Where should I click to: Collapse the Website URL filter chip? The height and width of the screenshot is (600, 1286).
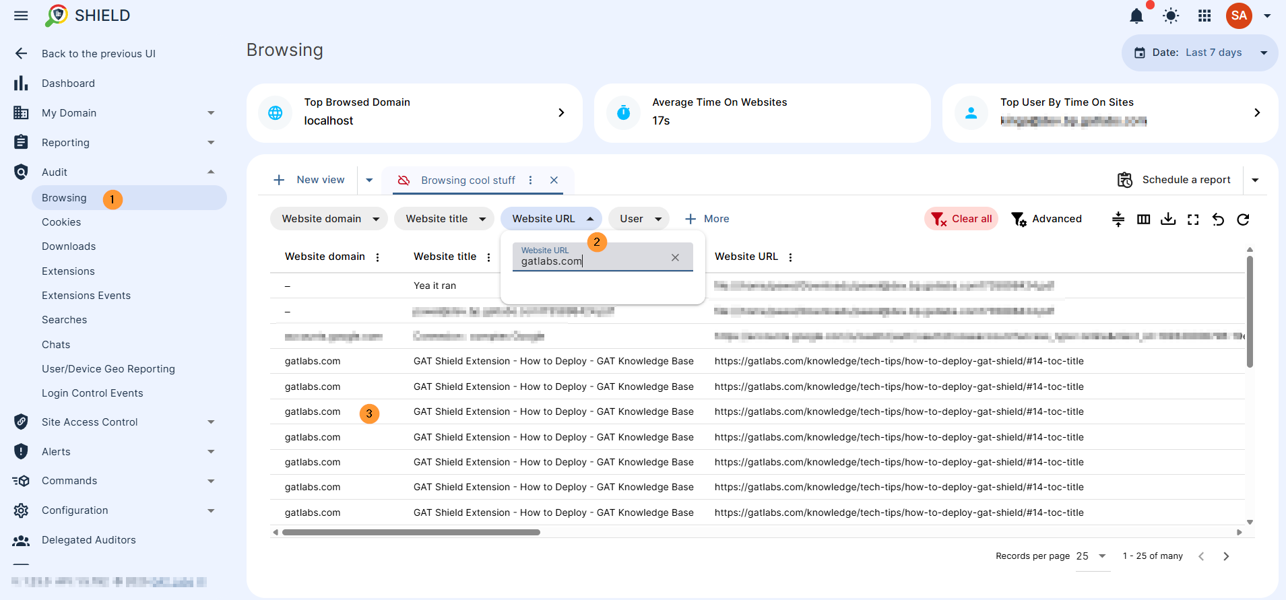coord(551,219)
